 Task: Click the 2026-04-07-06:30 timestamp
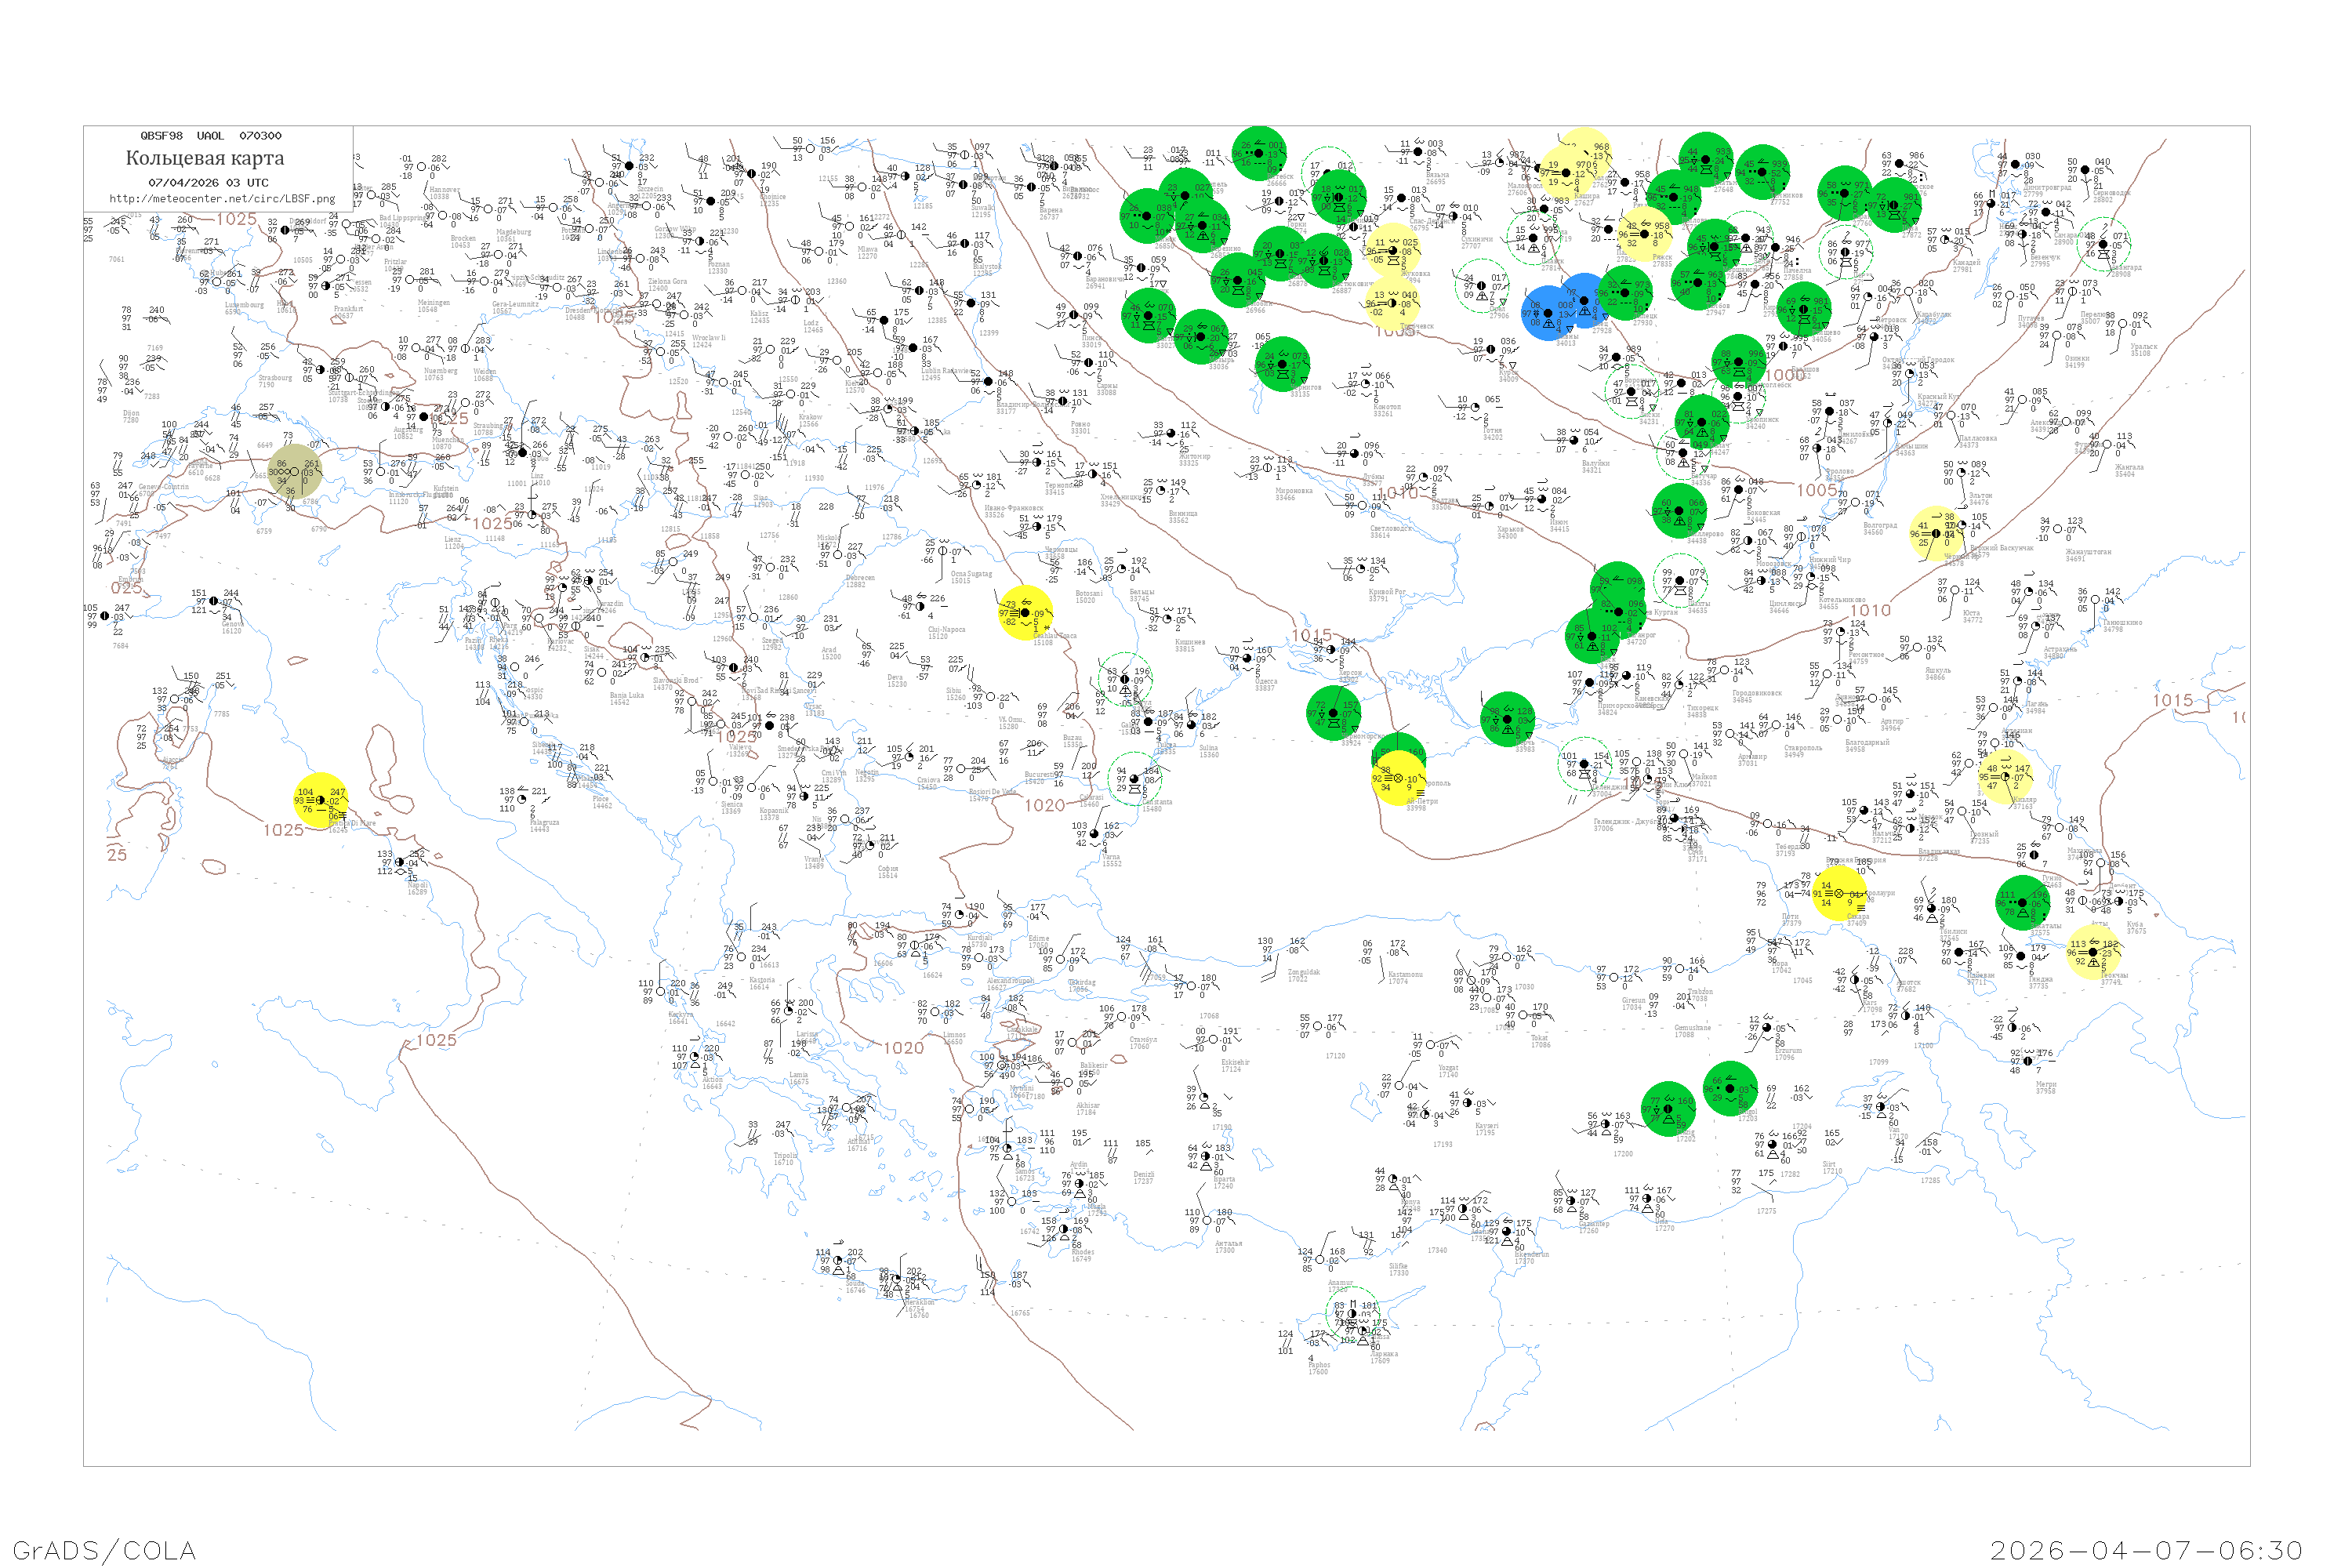pos(2146,1550)
